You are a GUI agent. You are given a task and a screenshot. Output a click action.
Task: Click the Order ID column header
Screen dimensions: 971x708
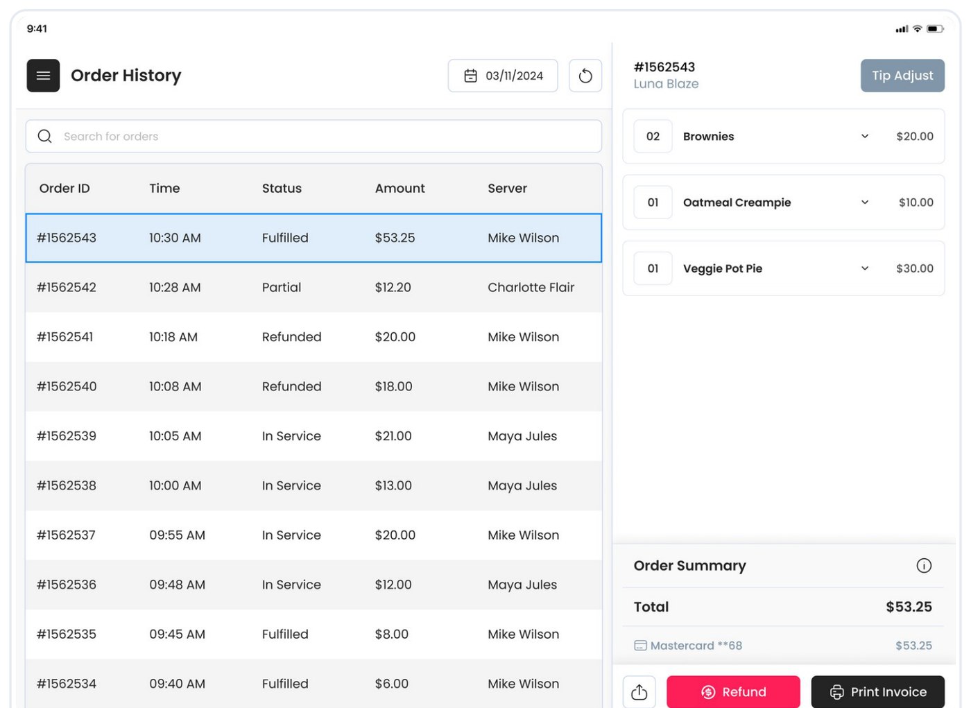(65, 188)
